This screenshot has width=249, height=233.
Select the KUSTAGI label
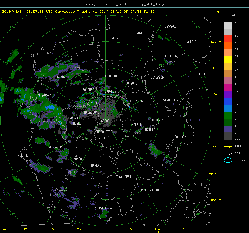139,101
